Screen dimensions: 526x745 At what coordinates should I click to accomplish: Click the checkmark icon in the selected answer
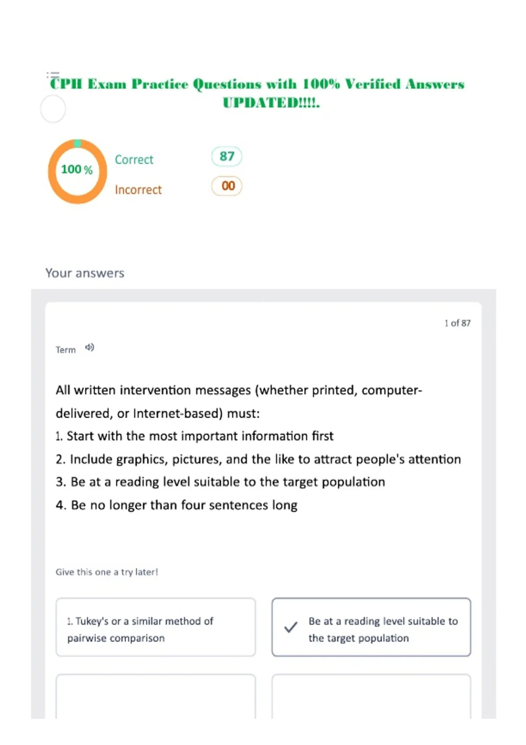pyautogui.click(x=291, y=627)
